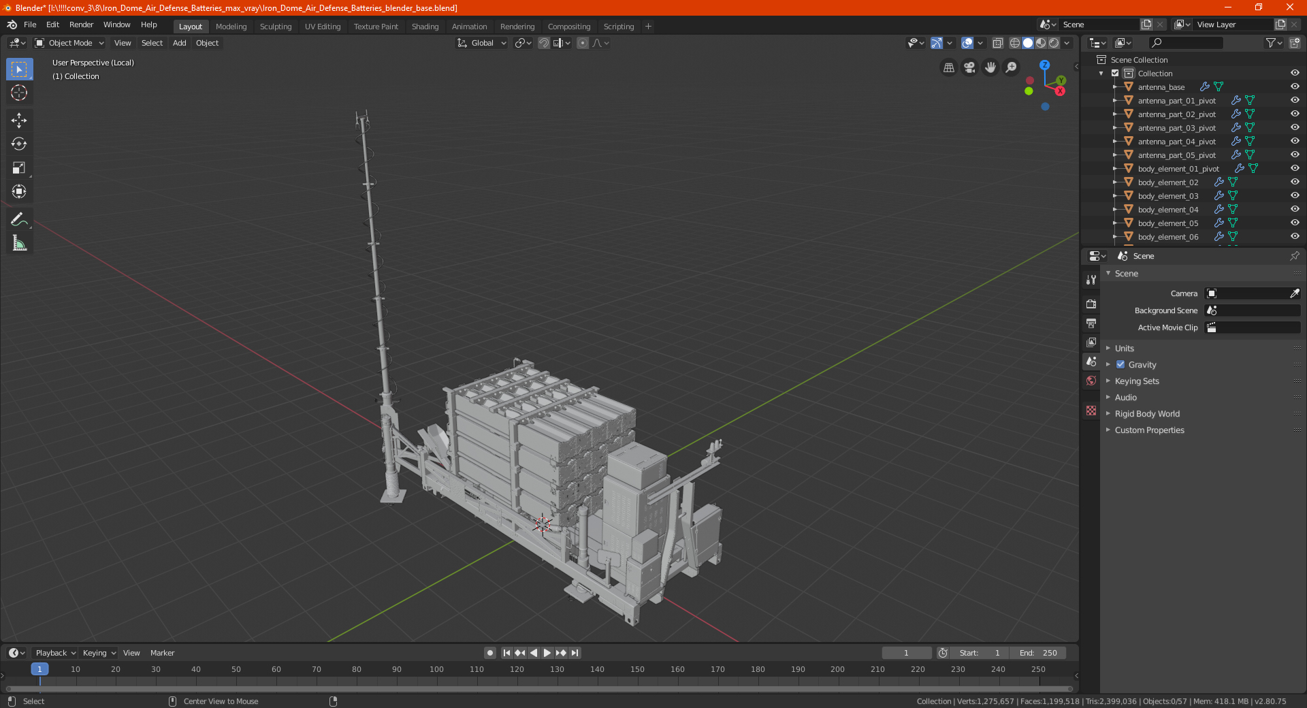Select the Transform tool
This screenshot has width=1307, height=708.
[x=19, y=191]
